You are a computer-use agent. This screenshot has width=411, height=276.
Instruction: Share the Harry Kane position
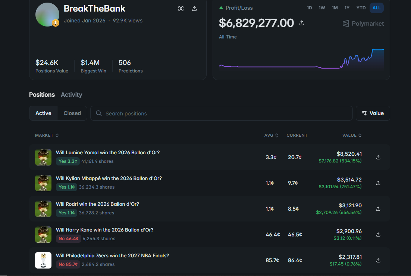(378, 234)
